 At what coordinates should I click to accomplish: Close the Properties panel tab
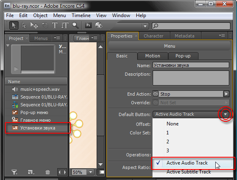[136, 36]
